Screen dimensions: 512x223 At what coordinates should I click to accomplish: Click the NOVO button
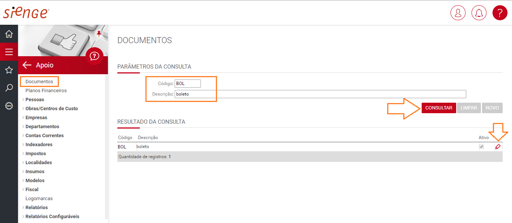coord(492,108)
